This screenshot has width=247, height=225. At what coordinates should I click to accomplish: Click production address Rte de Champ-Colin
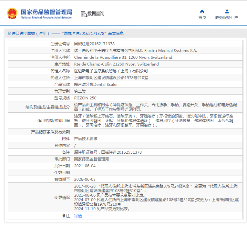click(116, 64)
